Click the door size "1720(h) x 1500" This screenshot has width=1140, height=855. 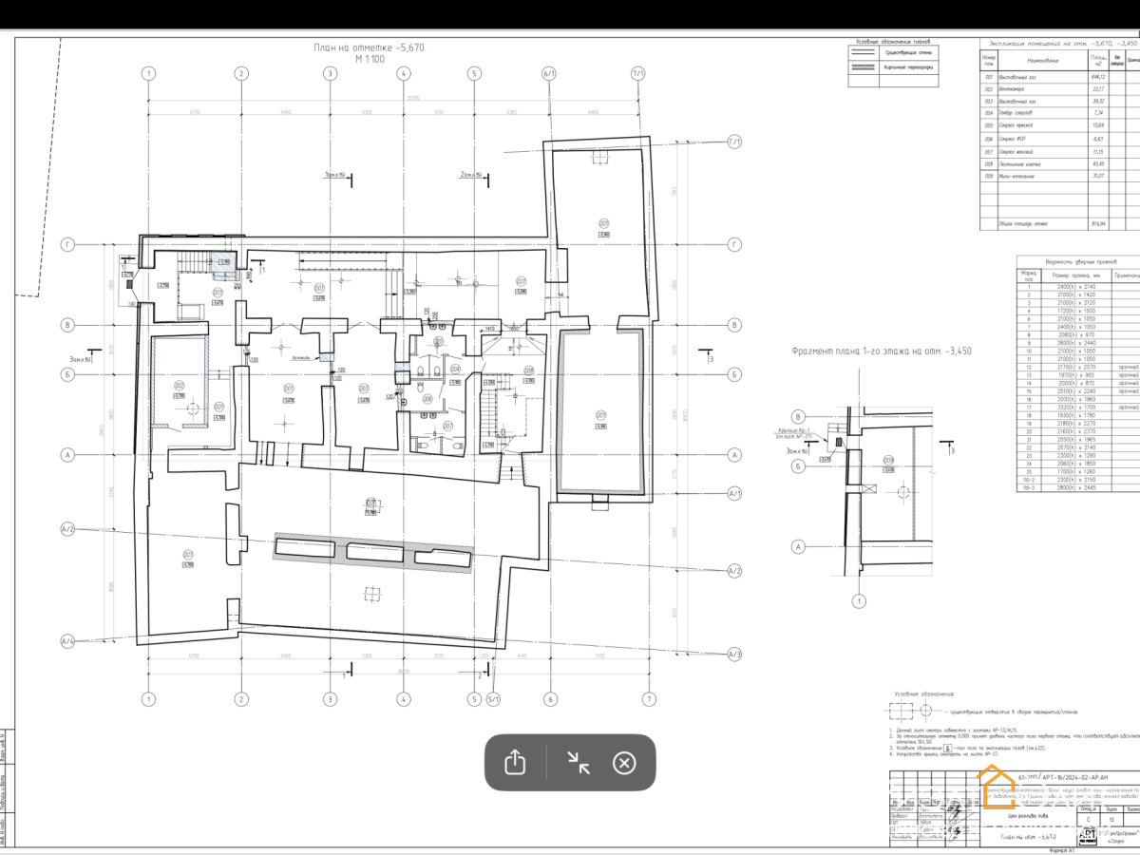click(1076, 311)
